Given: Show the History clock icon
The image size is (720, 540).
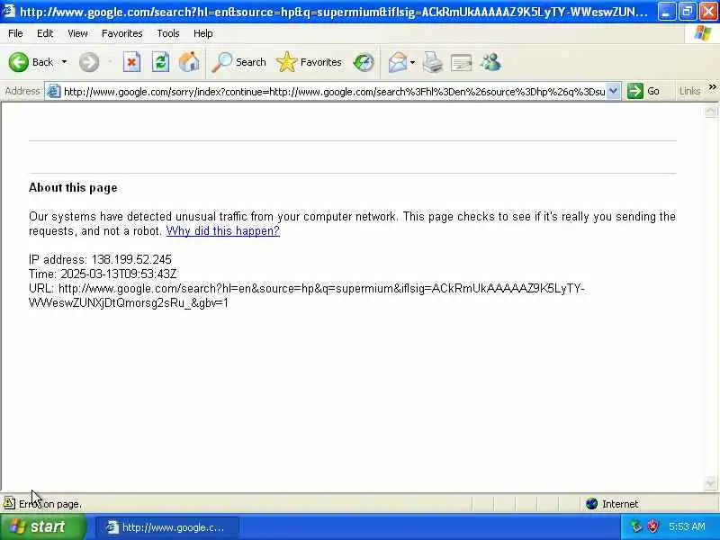Looking at the screenshot, I should click(x=364, y=62).
